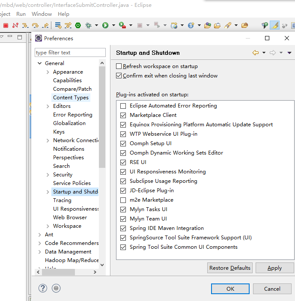Click the Step Over debug icon
Image resolution: width=295 pixels, height=301 pixels.
[x=35, y=25]
